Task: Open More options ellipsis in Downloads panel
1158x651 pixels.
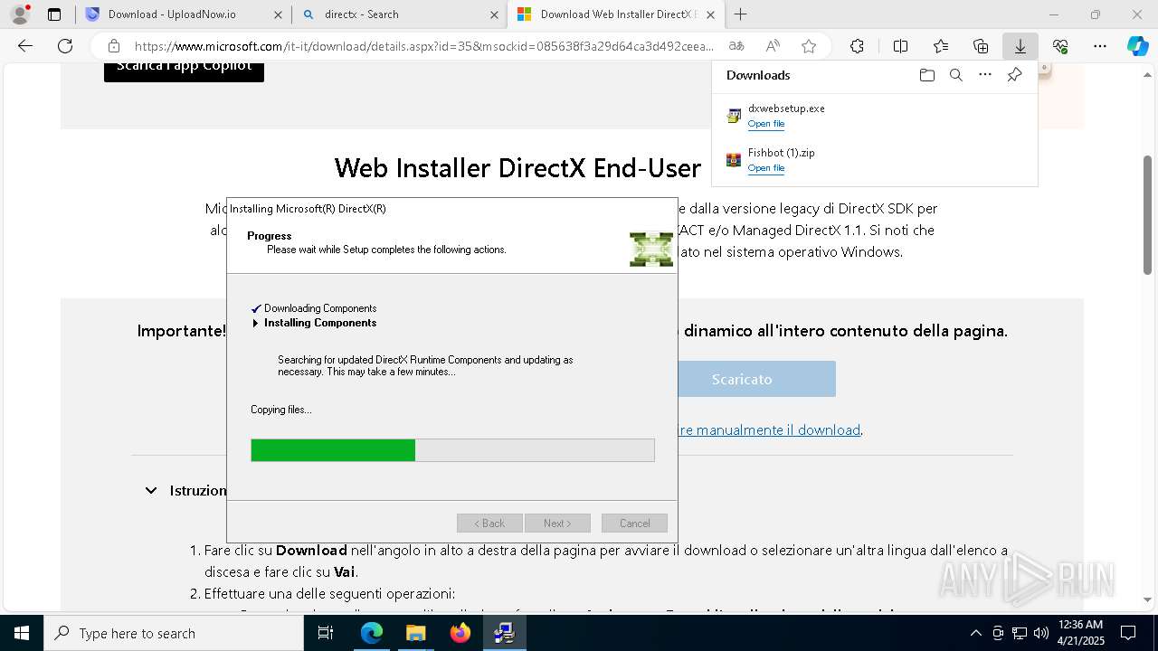Action: pyautogui.click(x=985, y=75)
